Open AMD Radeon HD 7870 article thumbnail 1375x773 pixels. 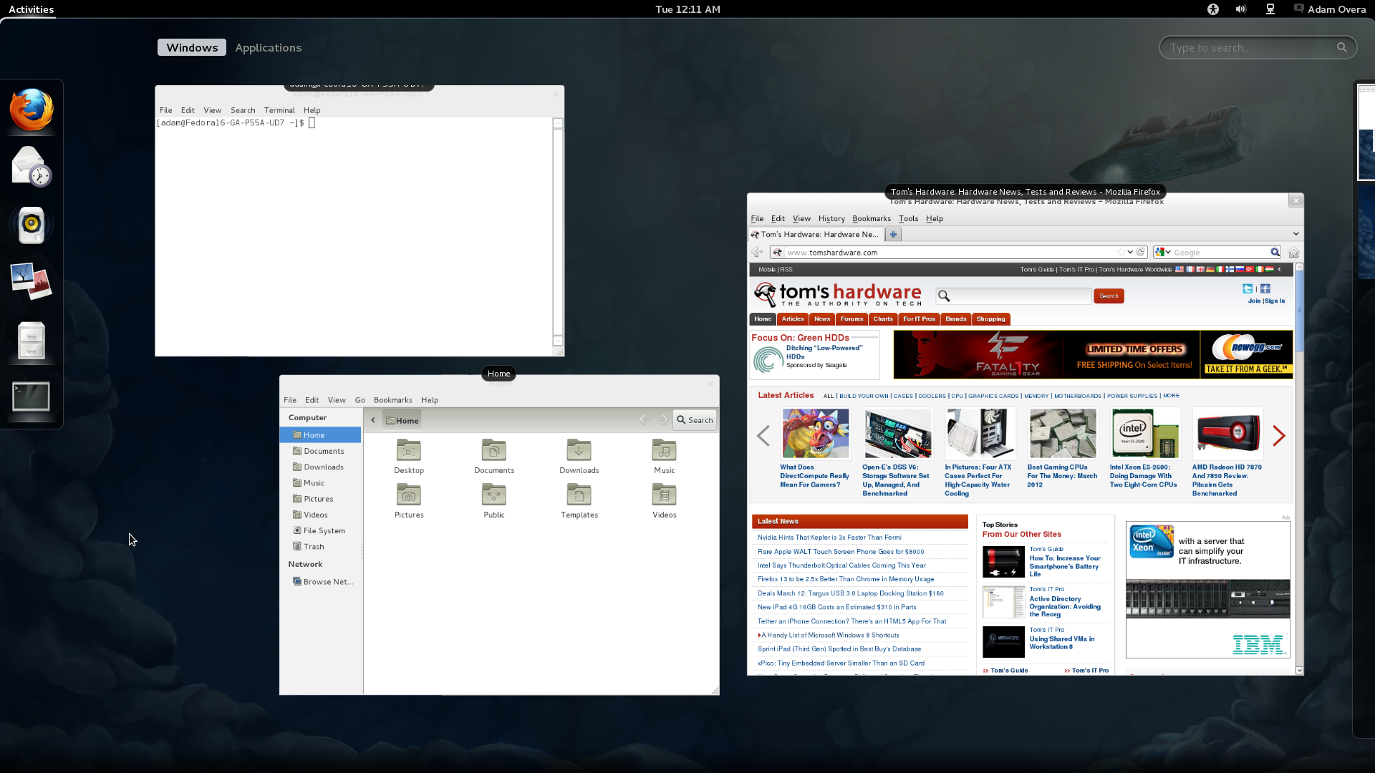coord(1227,433)
